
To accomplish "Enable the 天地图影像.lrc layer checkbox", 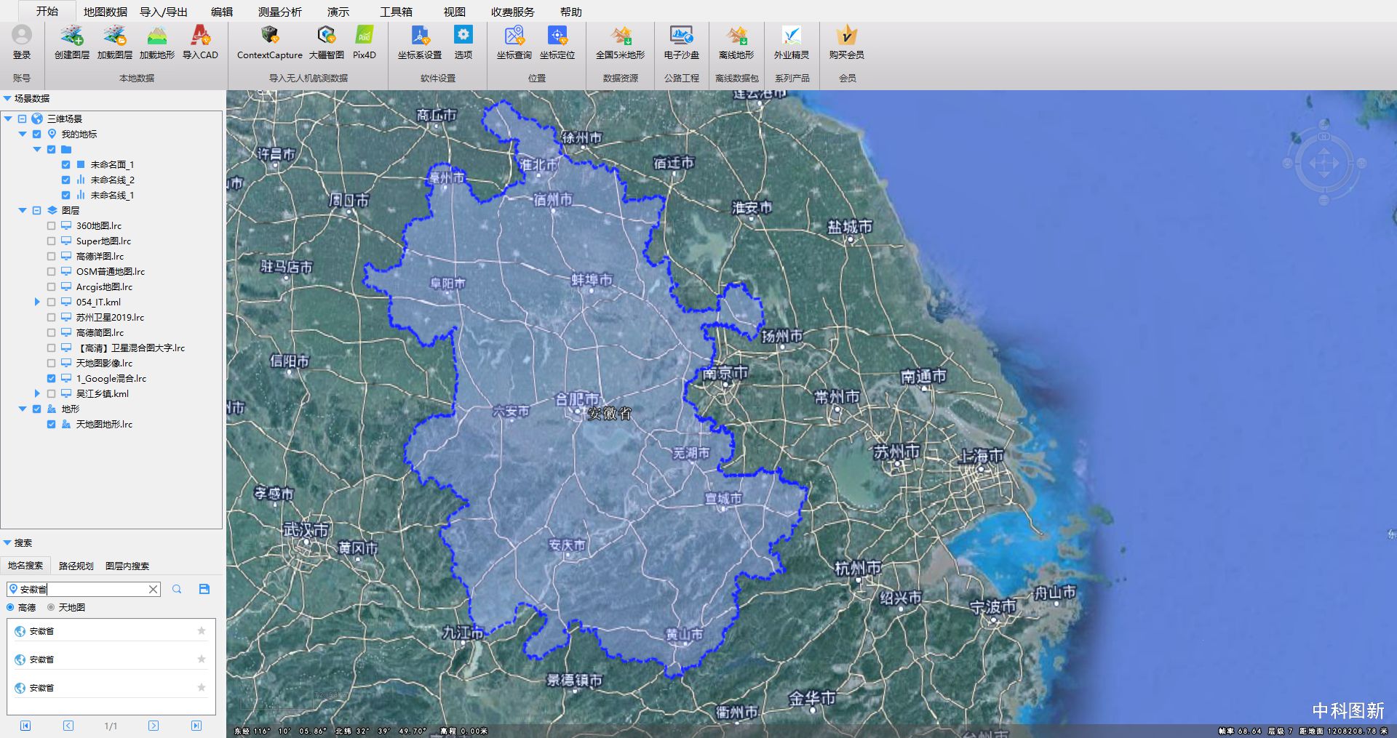I will (51, 363).
